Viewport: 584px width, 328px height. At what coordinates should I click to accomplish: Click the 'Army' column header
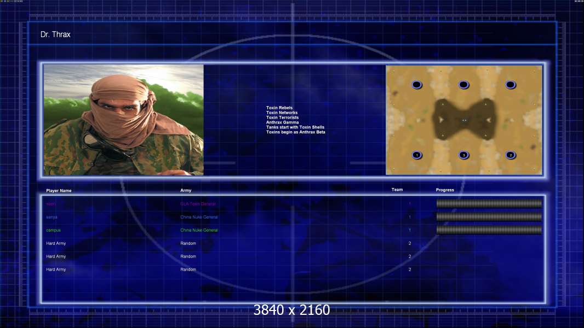[186, 190]
